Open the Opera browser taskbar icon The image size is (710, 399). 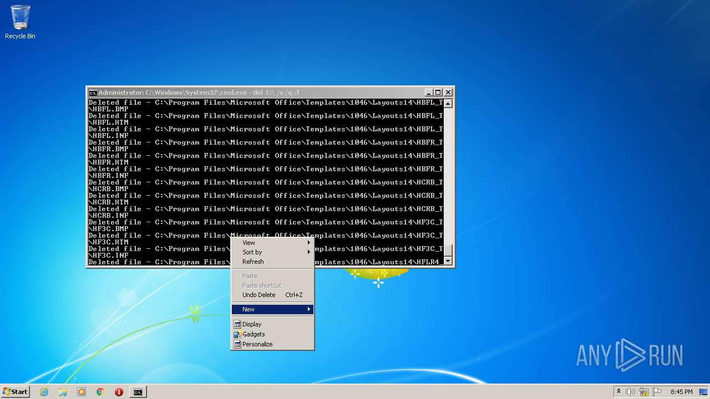[119, 392]
